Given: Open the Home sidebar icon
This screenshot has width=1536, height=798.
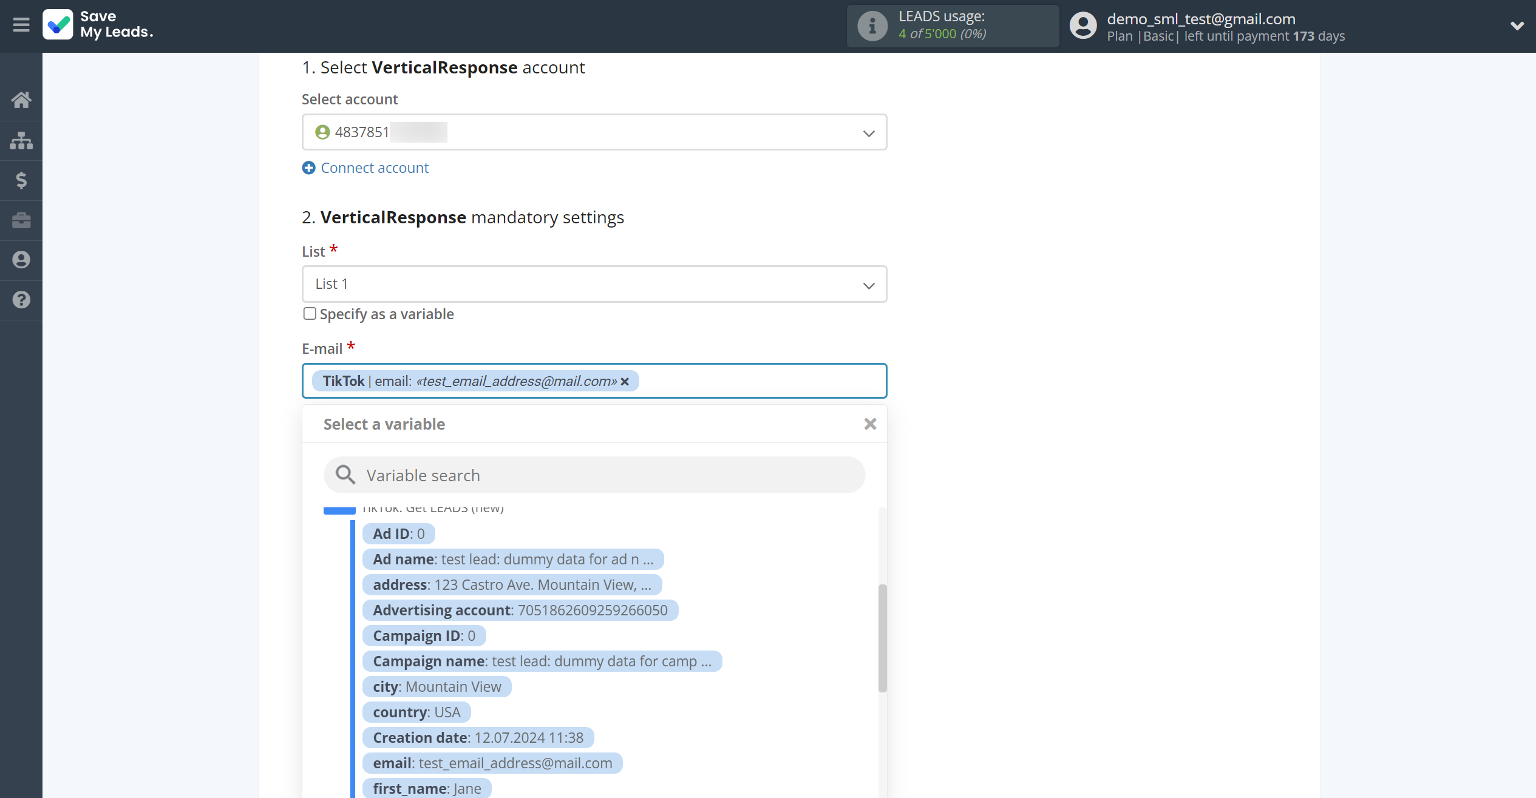Looking at the screenshot, I should click(21, 100).
